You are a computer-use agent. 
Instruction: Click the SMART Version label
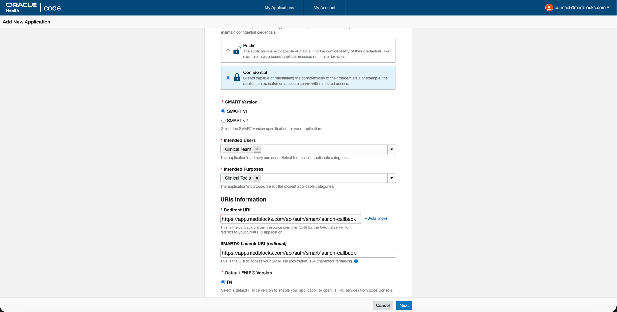tap(241, 102)
